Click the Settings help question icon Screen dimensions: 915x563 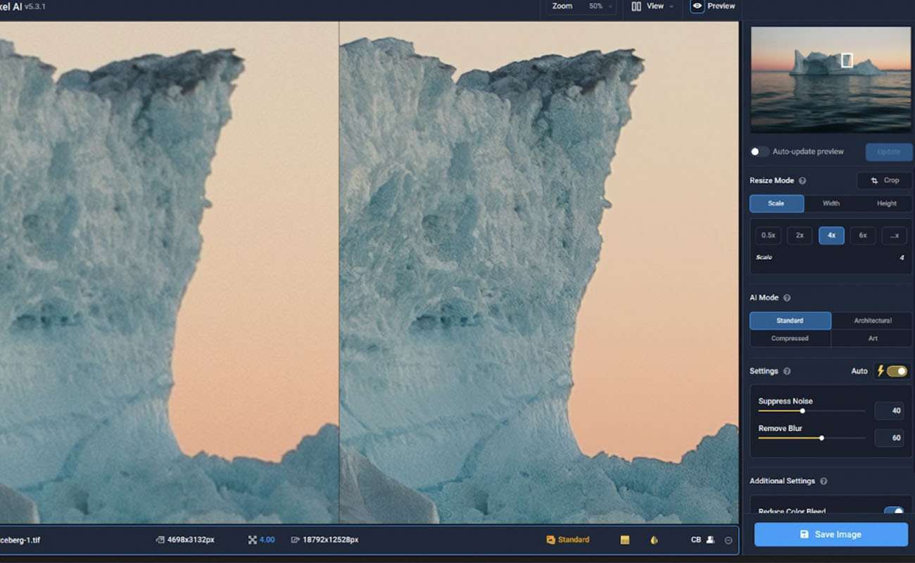tap(787, 371)
